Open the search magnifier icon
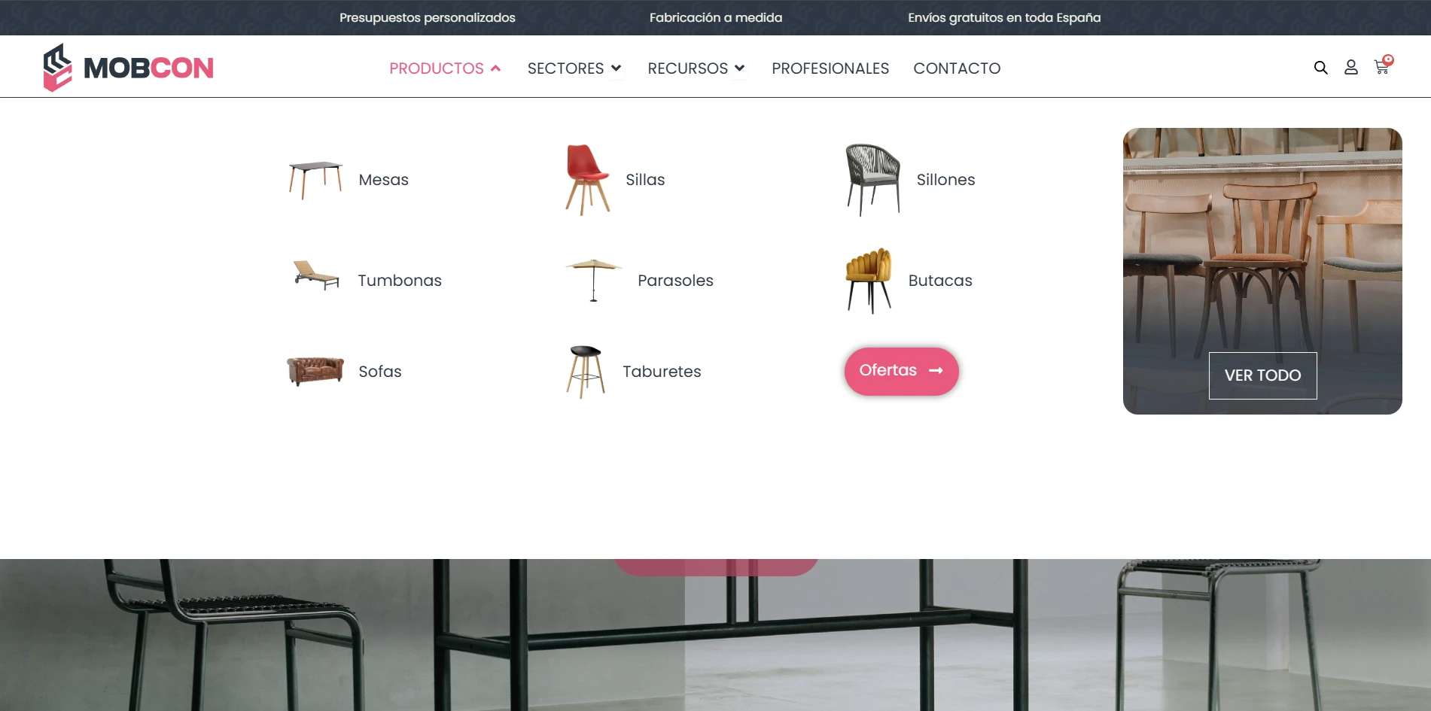Image resolution: width=1431 pixels, height=711 pixels. [x=1320, y=68]
